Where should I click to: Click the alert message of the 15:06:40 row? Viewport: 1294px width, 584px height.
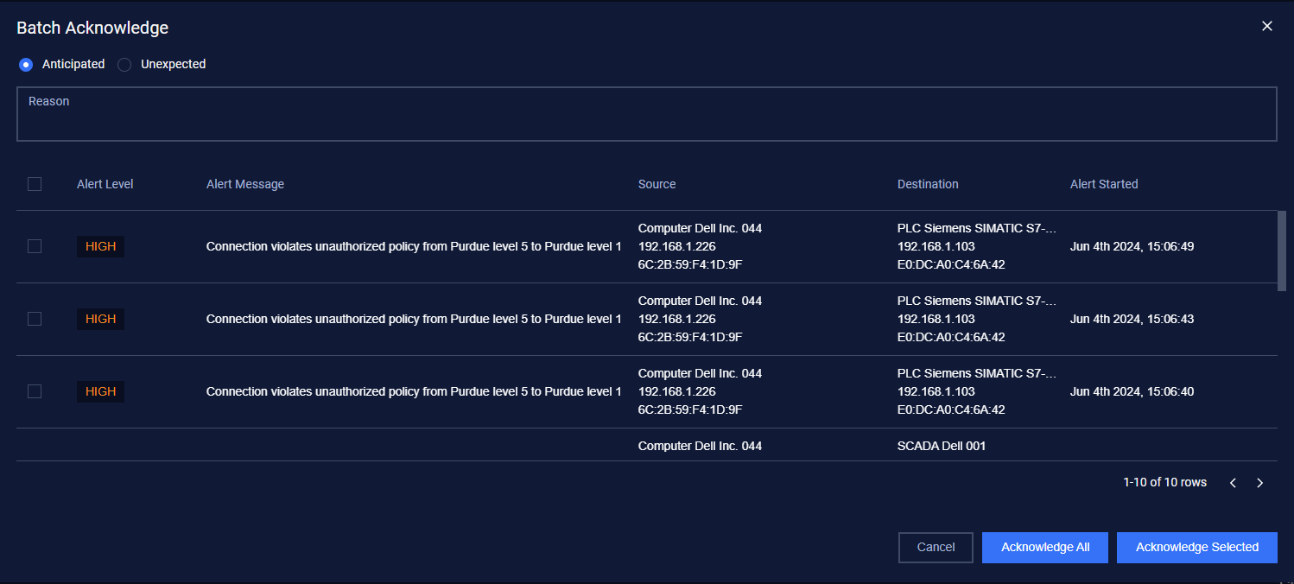coord(414,391)
